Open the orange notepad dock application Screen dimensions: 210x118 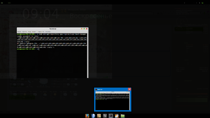117,115
